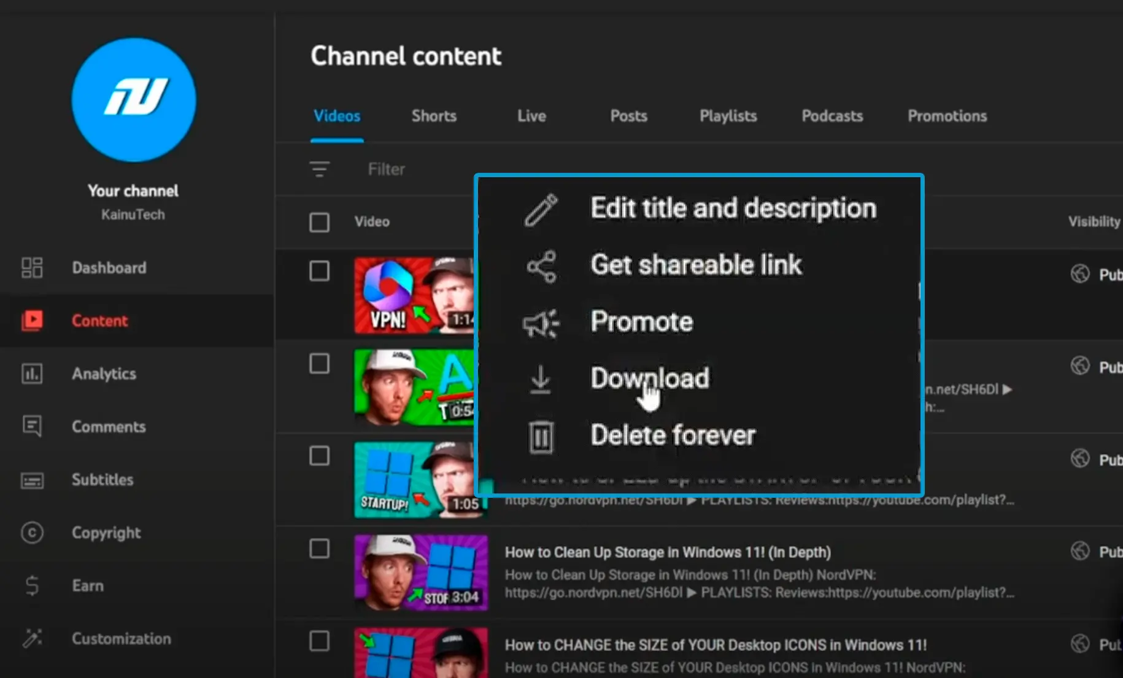Go to Comments in the sidebar
Screen dimensions: 1123x678
[x=109, y=427]
